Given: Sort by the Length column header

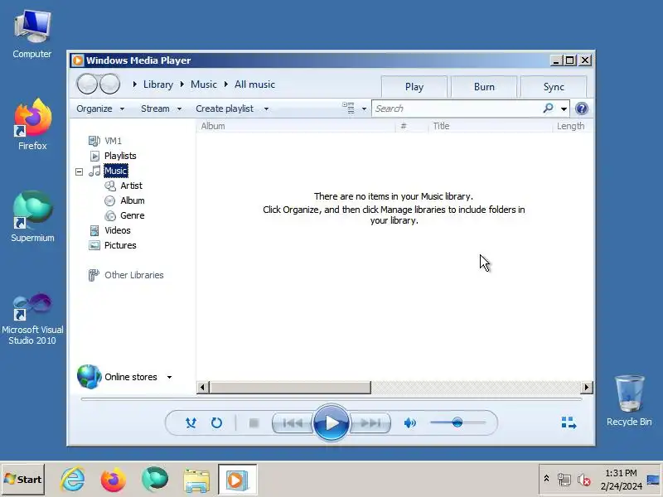Looking at the screenshot, I should pyautogui.click(x=572, y=126).
